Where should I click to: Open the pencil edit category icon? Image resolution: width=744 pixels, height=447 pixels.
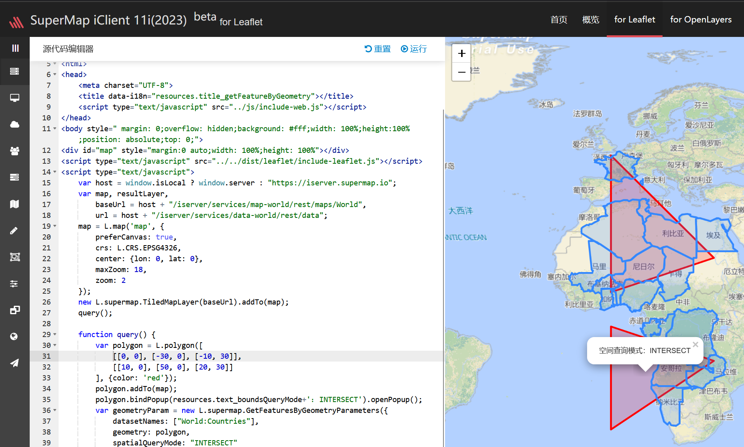pos(14,230)
